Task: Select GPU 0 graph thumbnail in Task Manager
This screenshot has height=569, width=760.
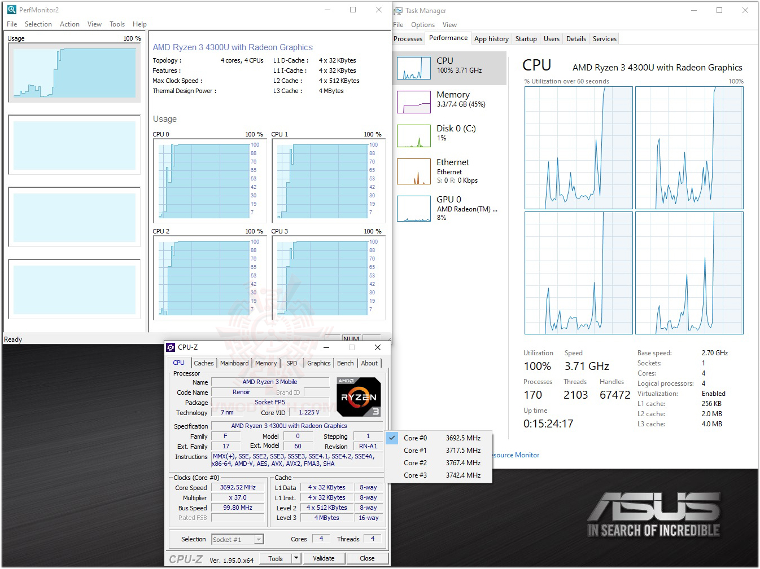Action: click(x=414, y=209)
